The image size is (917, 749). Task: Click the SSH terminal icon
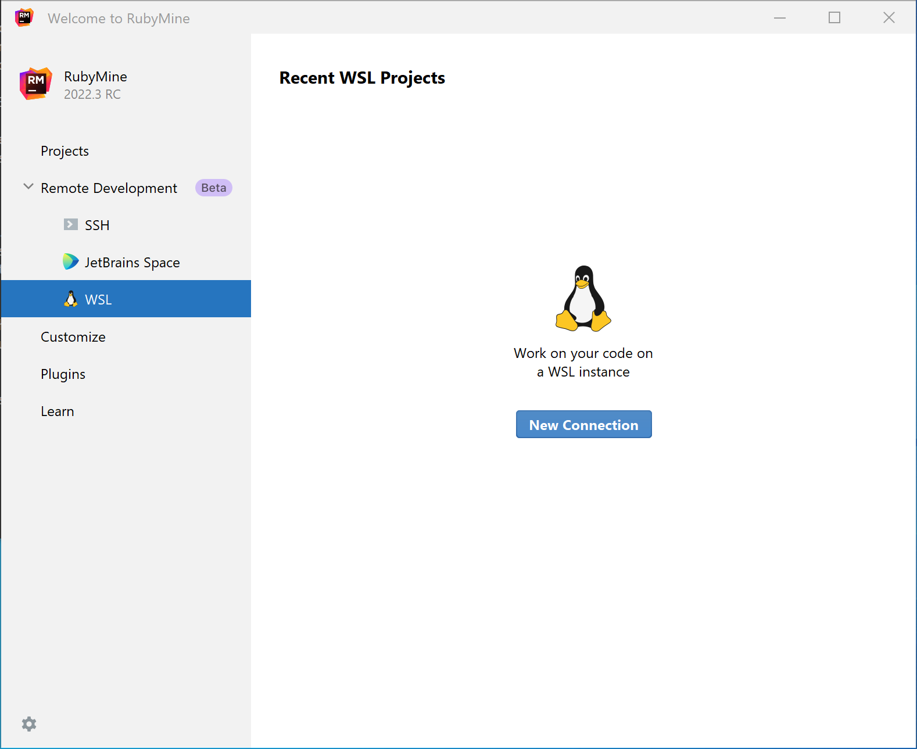71,224
